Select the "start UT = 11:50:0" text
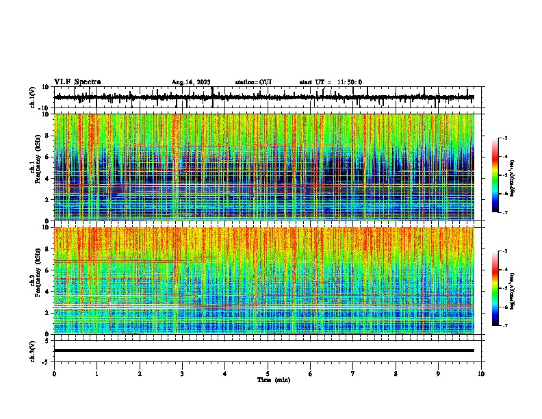 point(331,82)
